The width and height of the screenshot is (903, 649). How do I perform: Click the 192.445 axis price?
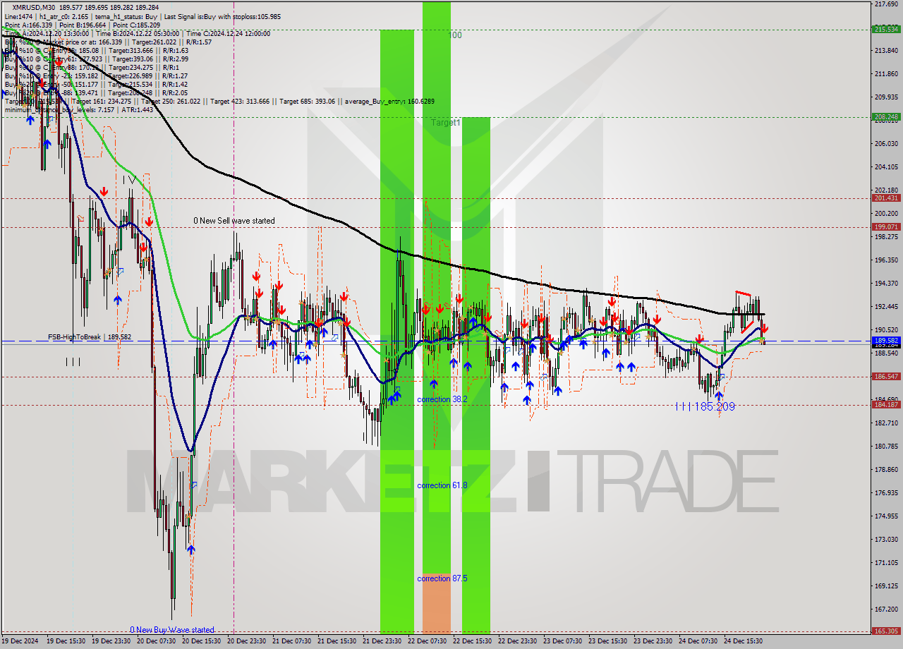click(x=886, y=307)
